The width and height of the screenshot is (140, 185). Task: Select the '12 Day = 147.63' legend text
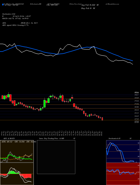pyautogui.click(x=11, y=5)
